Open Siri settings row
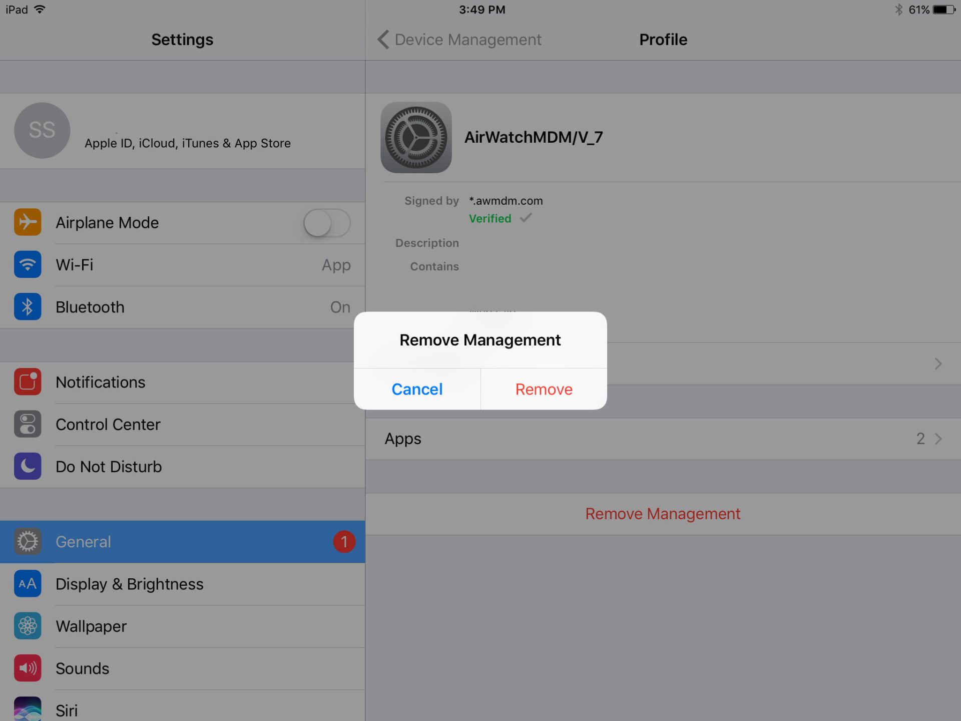This screenshot has width=961, height=721. pyautogui.click(x=182, y=706)
